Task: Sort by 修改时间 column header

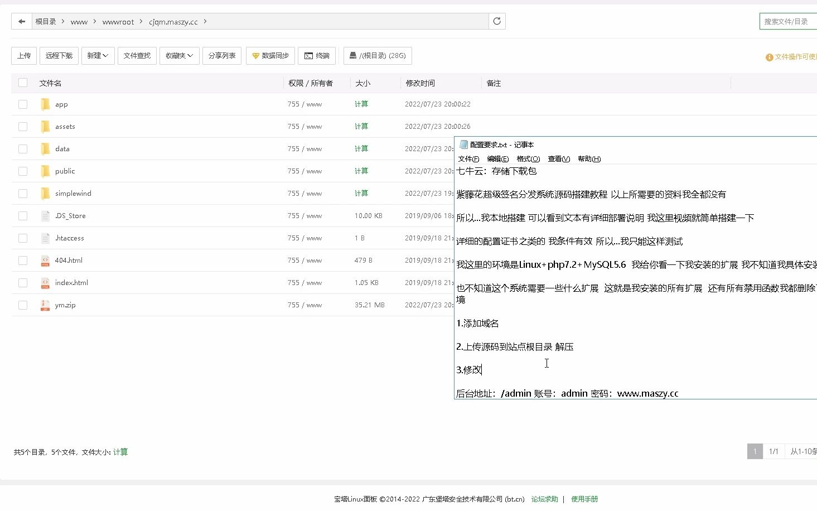Action: coord(420,83)
